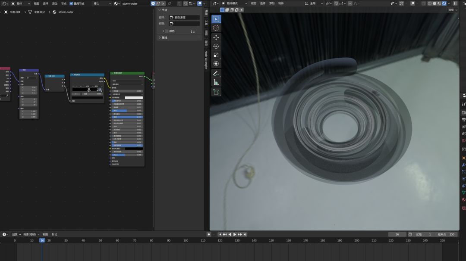This screenshot has width=466, height=261.
Task: Expand the 属性 panel section
Action: click(164, 37)
